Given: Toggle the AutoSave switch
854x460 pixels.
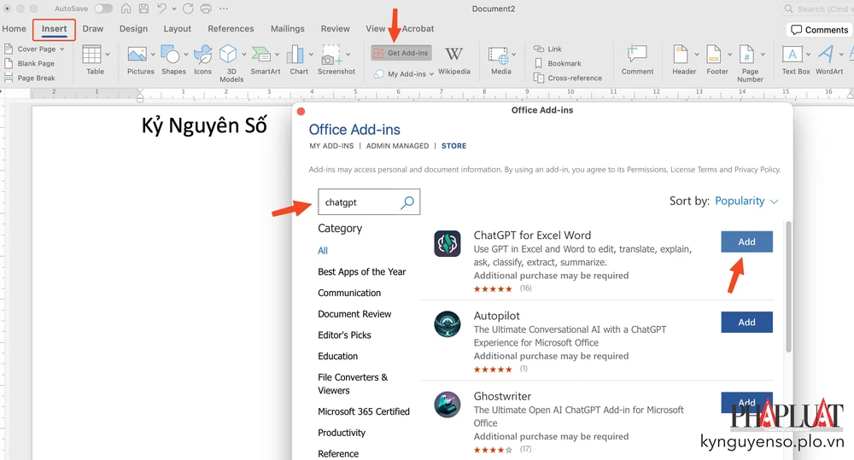Looking at the screenshot, I should coord(103,9).
